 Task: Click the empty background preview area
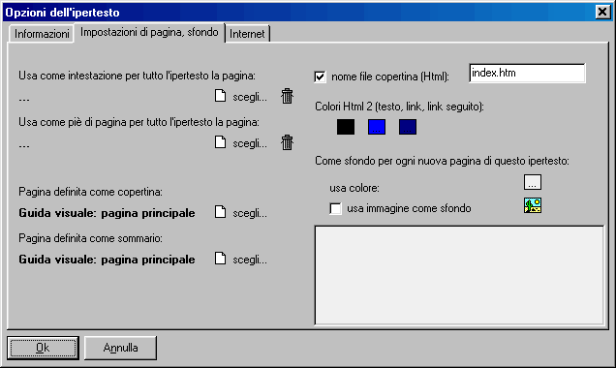459,275
